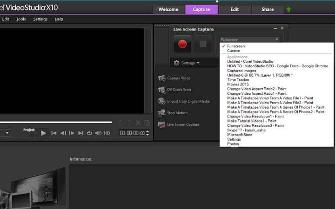This screenshot has width=335, height=209.
Task: Open the Settings gear in Live Screen Capture
Action: [x=176, y=63]
